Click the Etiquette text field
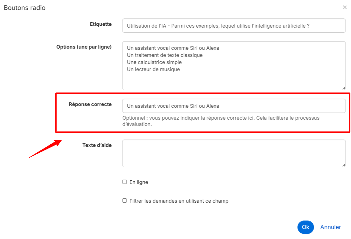Viewport: 351px width, 239px height. click(x=233, y=26)
